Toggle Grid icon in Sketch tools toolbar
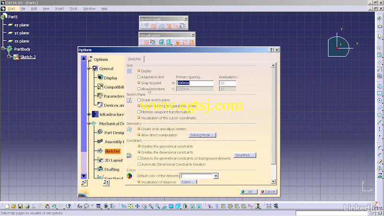 (146, 25)
